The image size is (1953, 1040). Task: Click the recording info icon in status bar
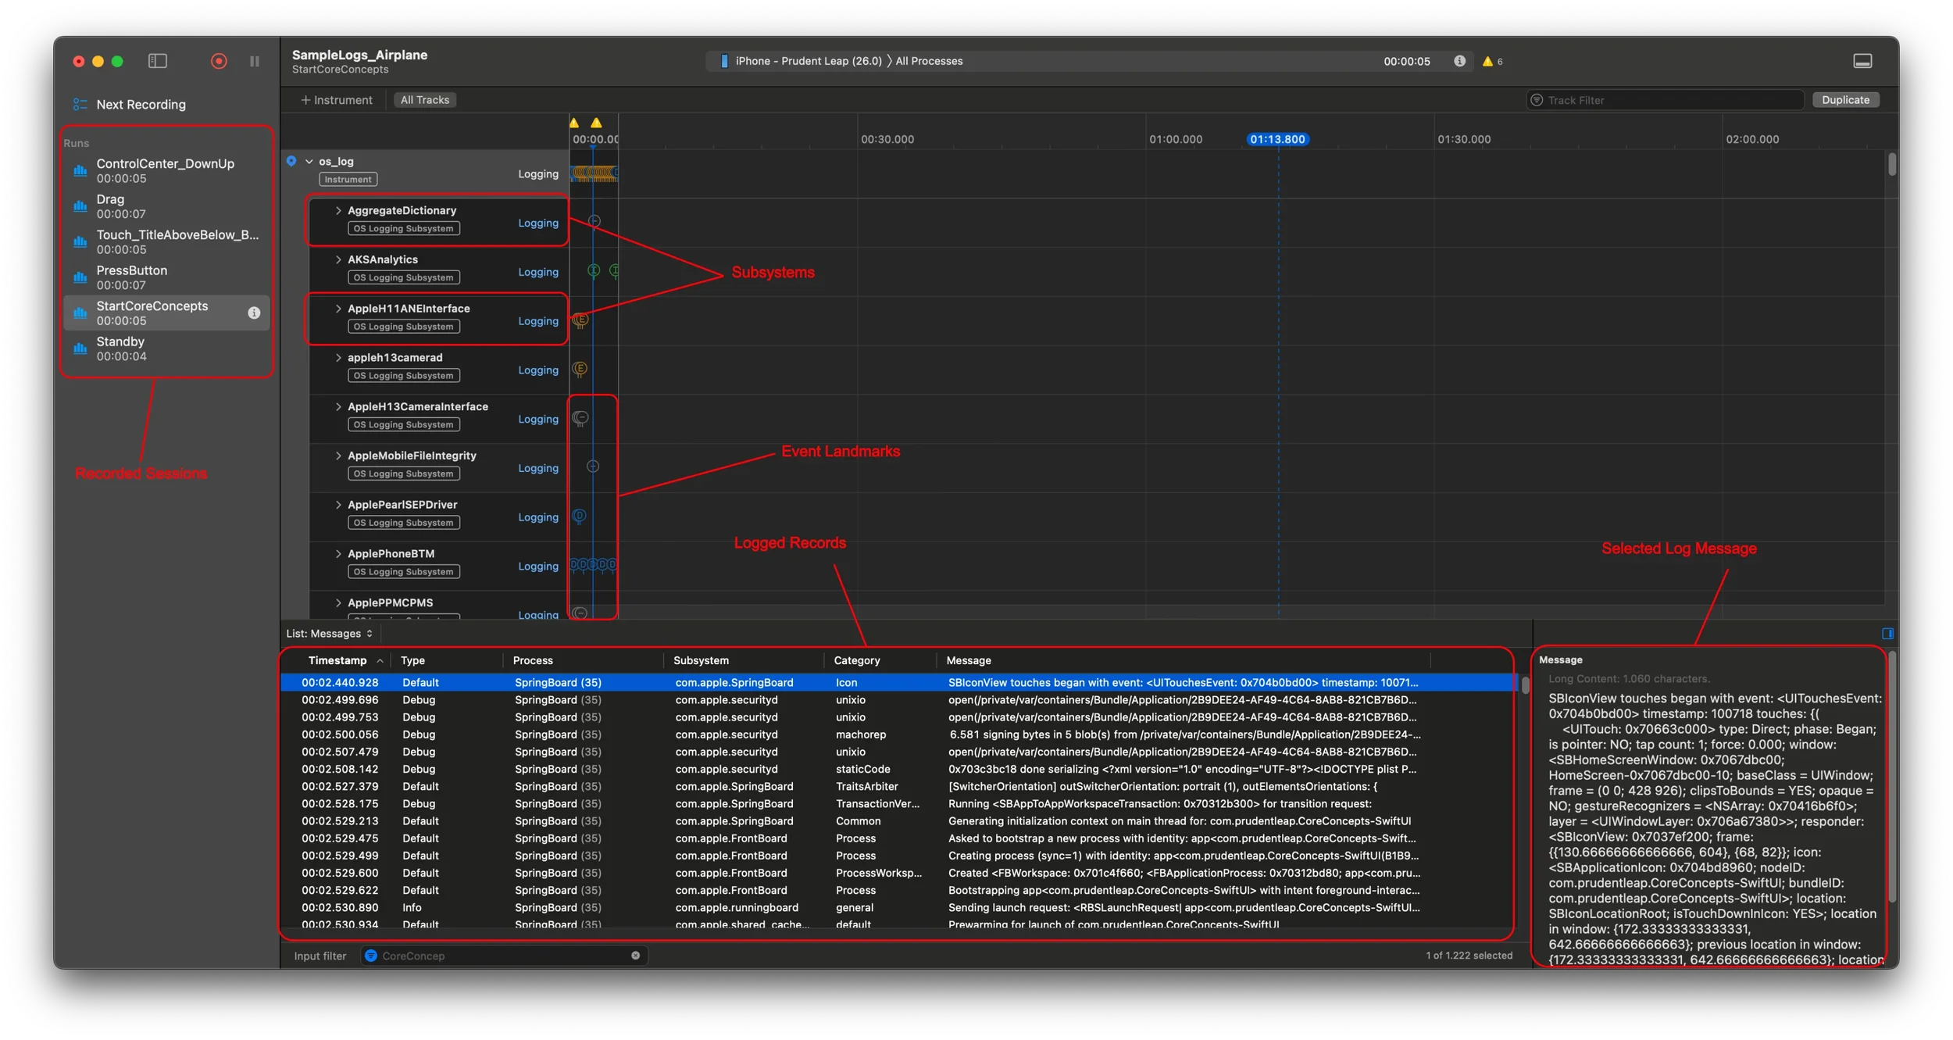pos(1459,61)
